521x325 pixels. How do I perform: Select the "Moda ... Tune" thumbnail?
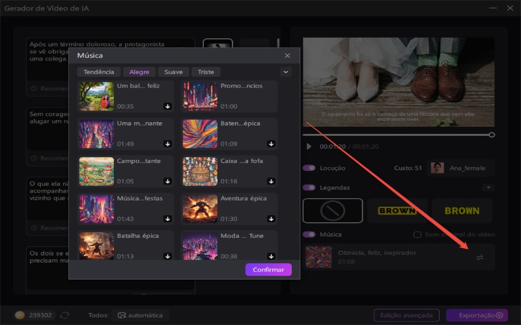(200, 246)
